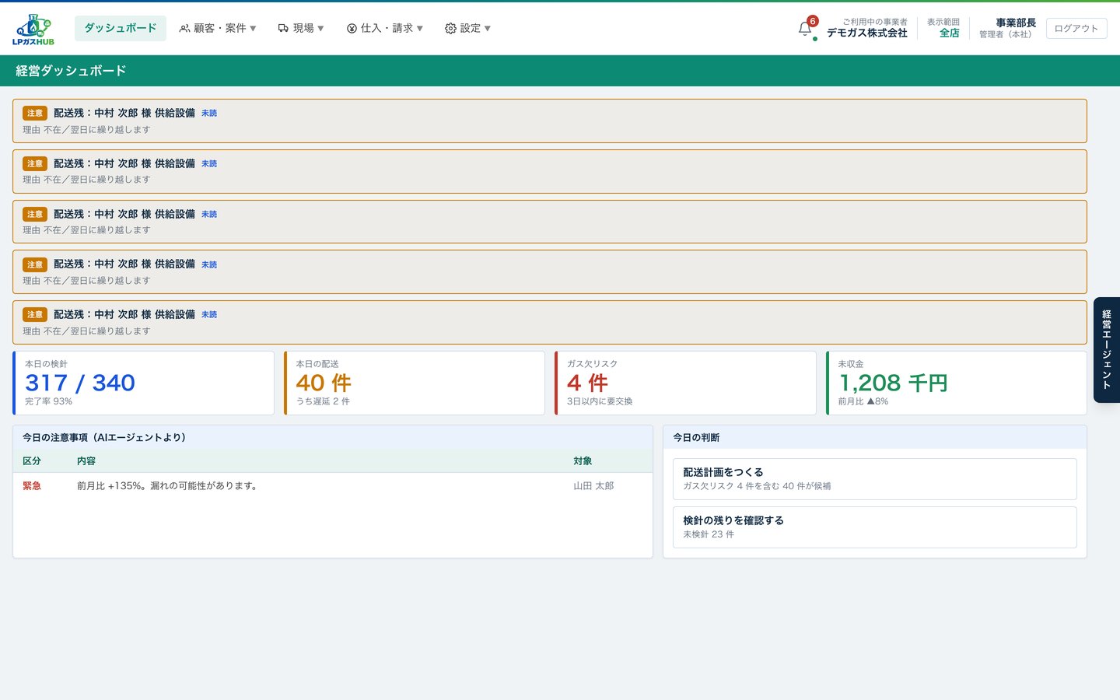
Task: Open the 経営エージェント side panel tab
Action: point(1107,350)
